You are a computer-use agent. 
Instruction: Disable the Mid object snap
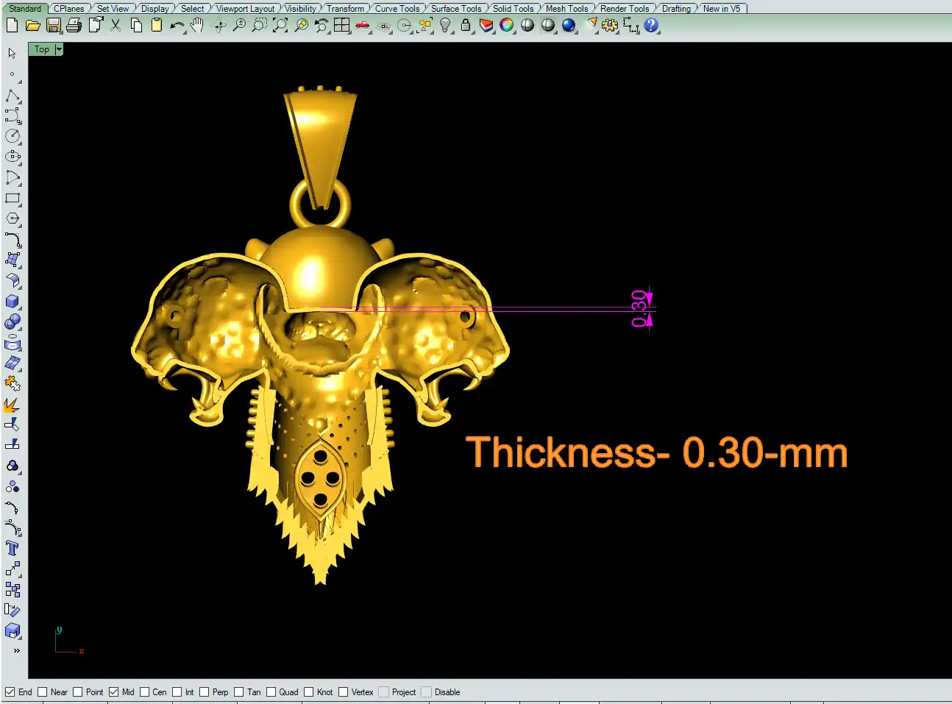114,692
